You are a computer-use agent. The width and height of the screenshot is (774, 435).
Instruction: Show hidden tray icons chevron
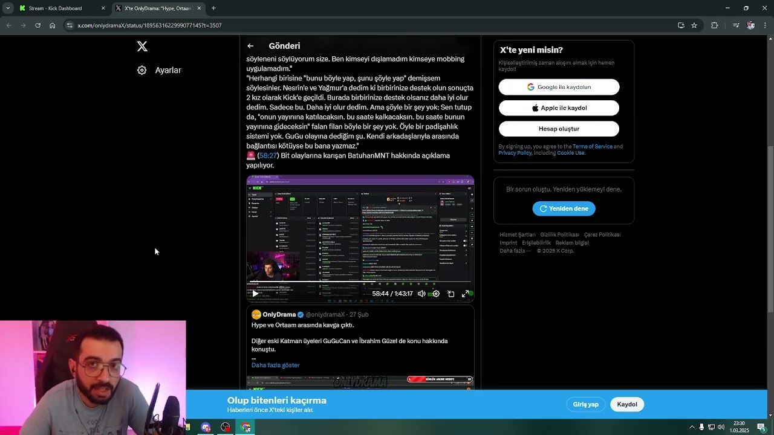pyautogui.click(x=692, y=427)
